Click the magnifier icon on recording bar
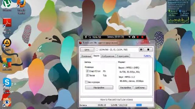Image resolution: width=195 pixels, height=109 pixels. point(90,37)
